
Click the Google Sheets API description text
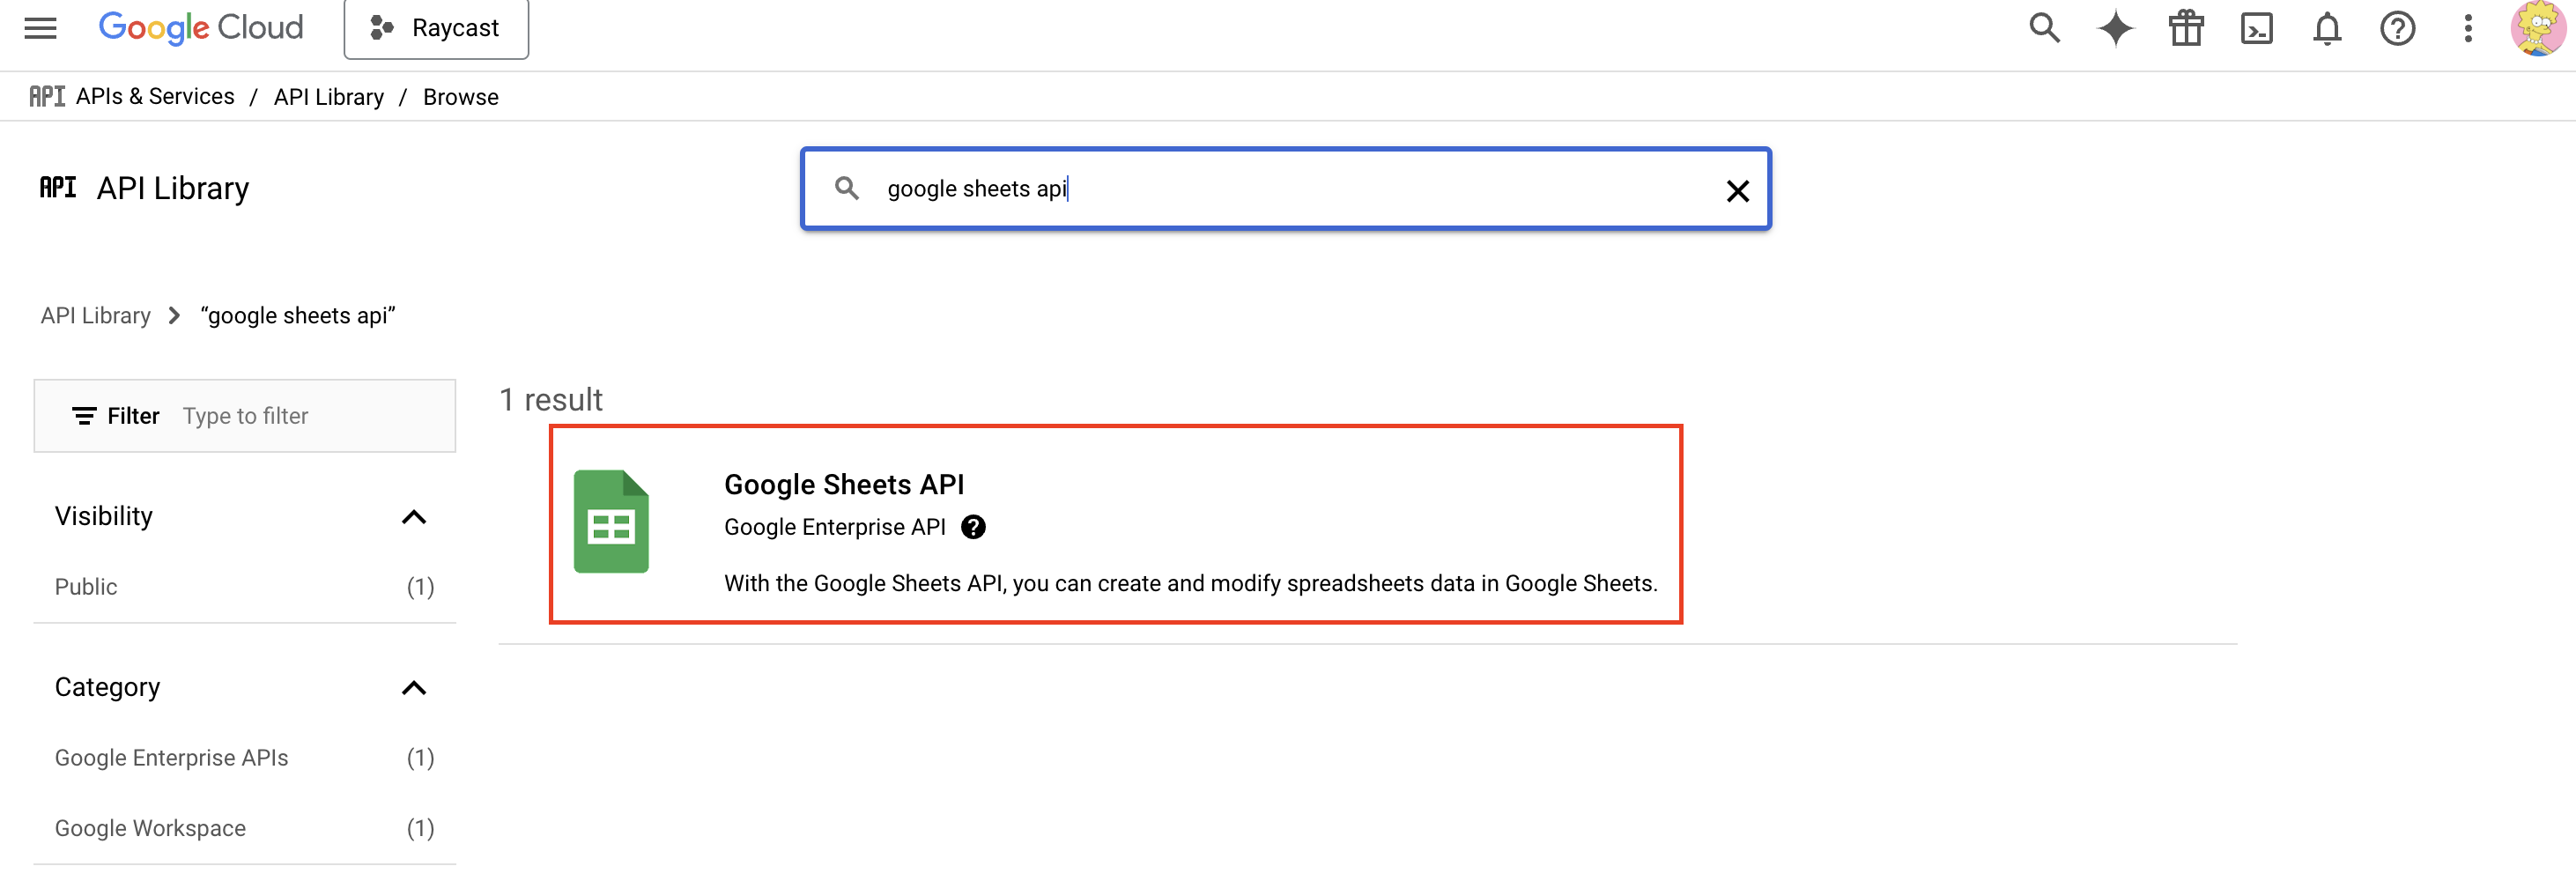click(x=1190, y=583)
